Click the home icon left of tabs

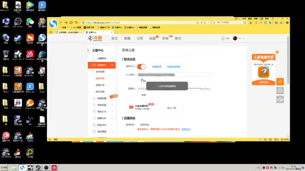[x=51, y=32]
